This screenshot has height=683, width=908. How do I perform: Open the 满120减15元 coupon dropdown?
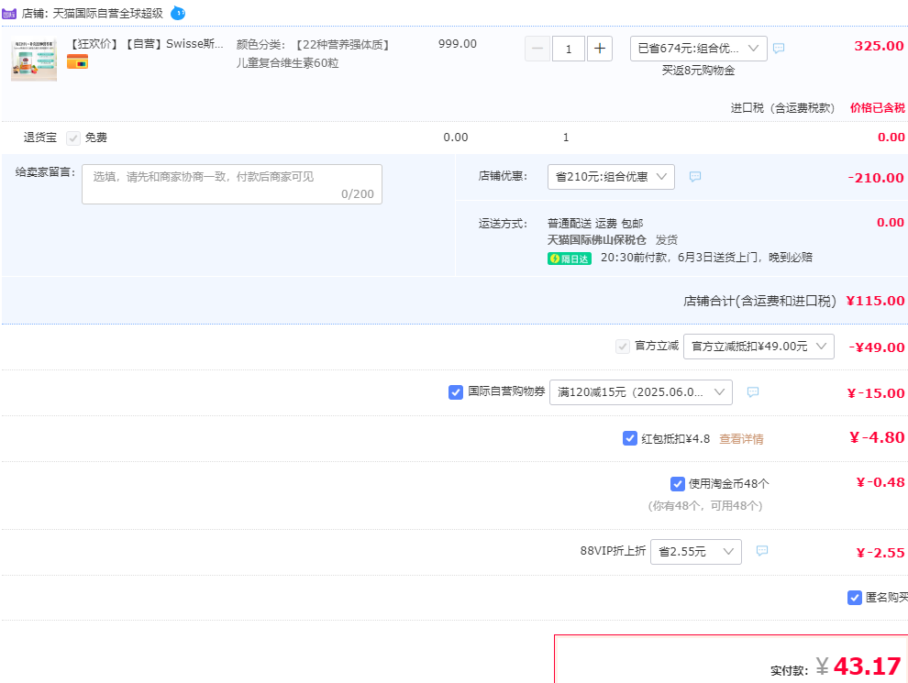pos(640,392)
